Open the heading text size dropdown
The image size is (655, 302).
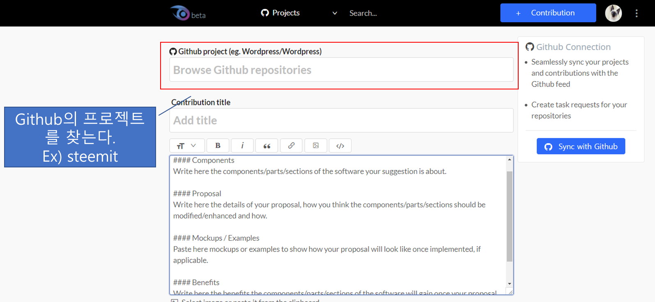186,146
